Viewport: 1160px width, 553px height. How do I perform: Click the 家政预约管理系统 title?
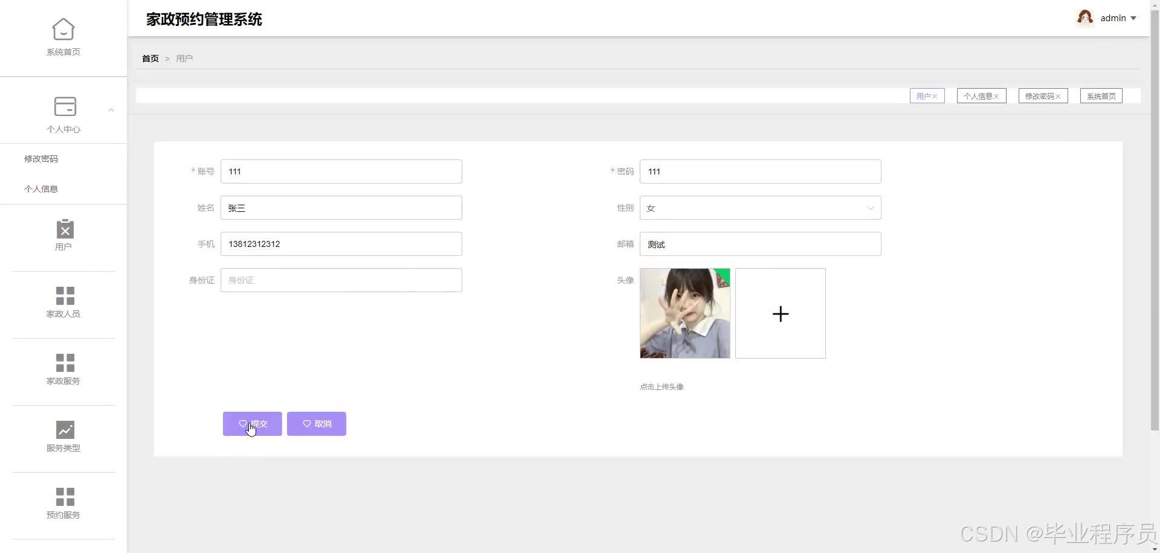pos(204,19)
